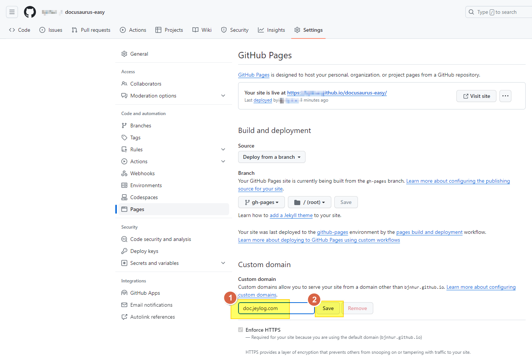Open Codespaces settings
The width and height of the screenshot is (532, 356).
point(174,197)
